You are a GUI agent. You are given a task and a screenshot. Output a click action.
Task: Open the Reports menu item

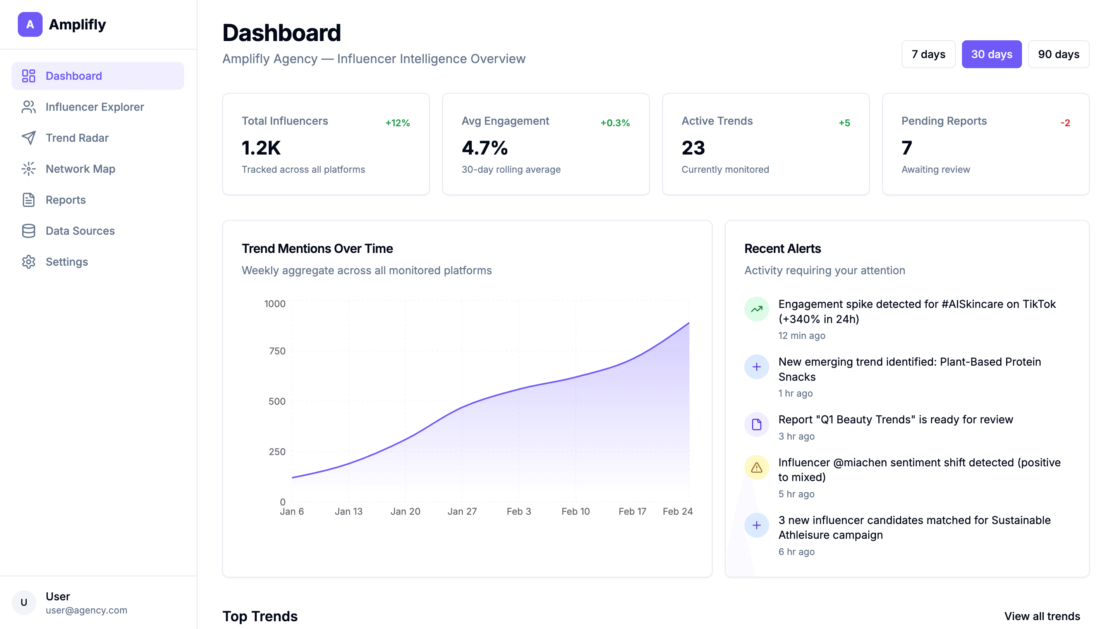pyautogui.click(x=66, y=199)
